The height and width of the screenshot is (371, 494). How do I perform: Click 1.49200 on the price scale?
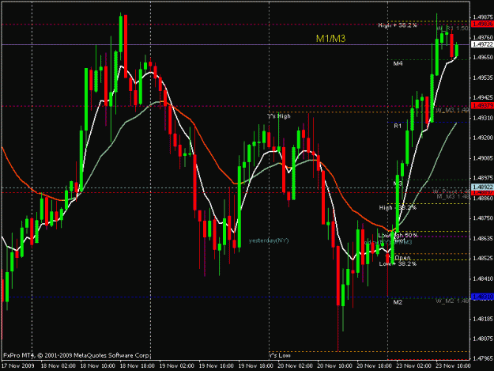click(x=483, y=138)
